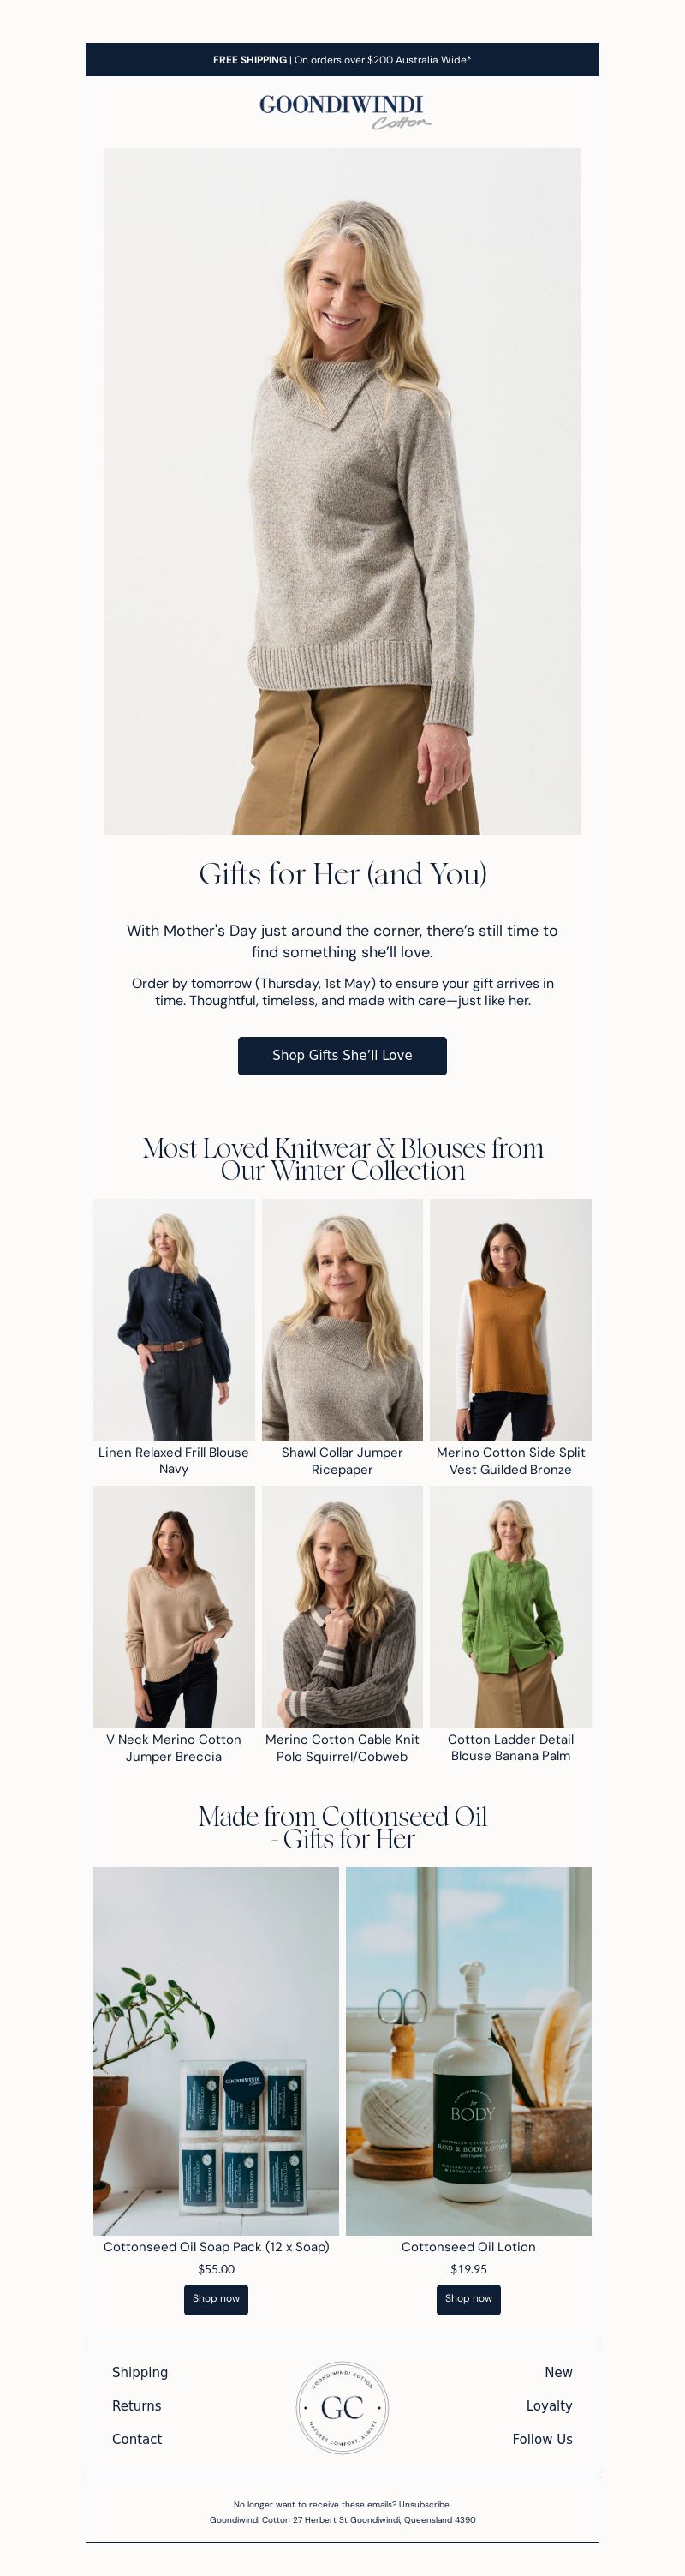Open the Shipping footer link
The image size is (685, 2576).
click(x=140, y=2372)
